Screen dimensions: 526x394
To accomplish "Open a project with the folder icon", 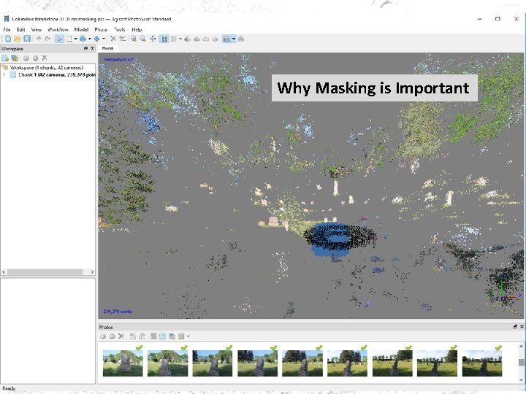I will pos(18,39).
